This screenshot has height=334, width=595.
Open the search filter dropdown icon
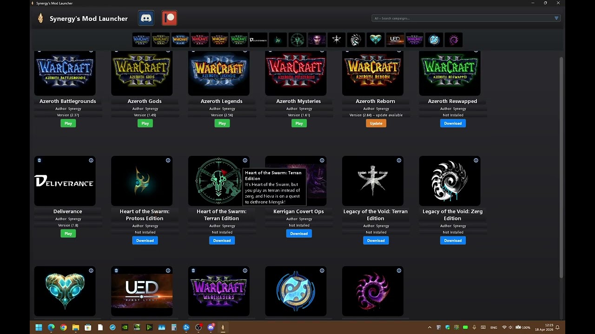pyautogui.click(x=556, y=18)
